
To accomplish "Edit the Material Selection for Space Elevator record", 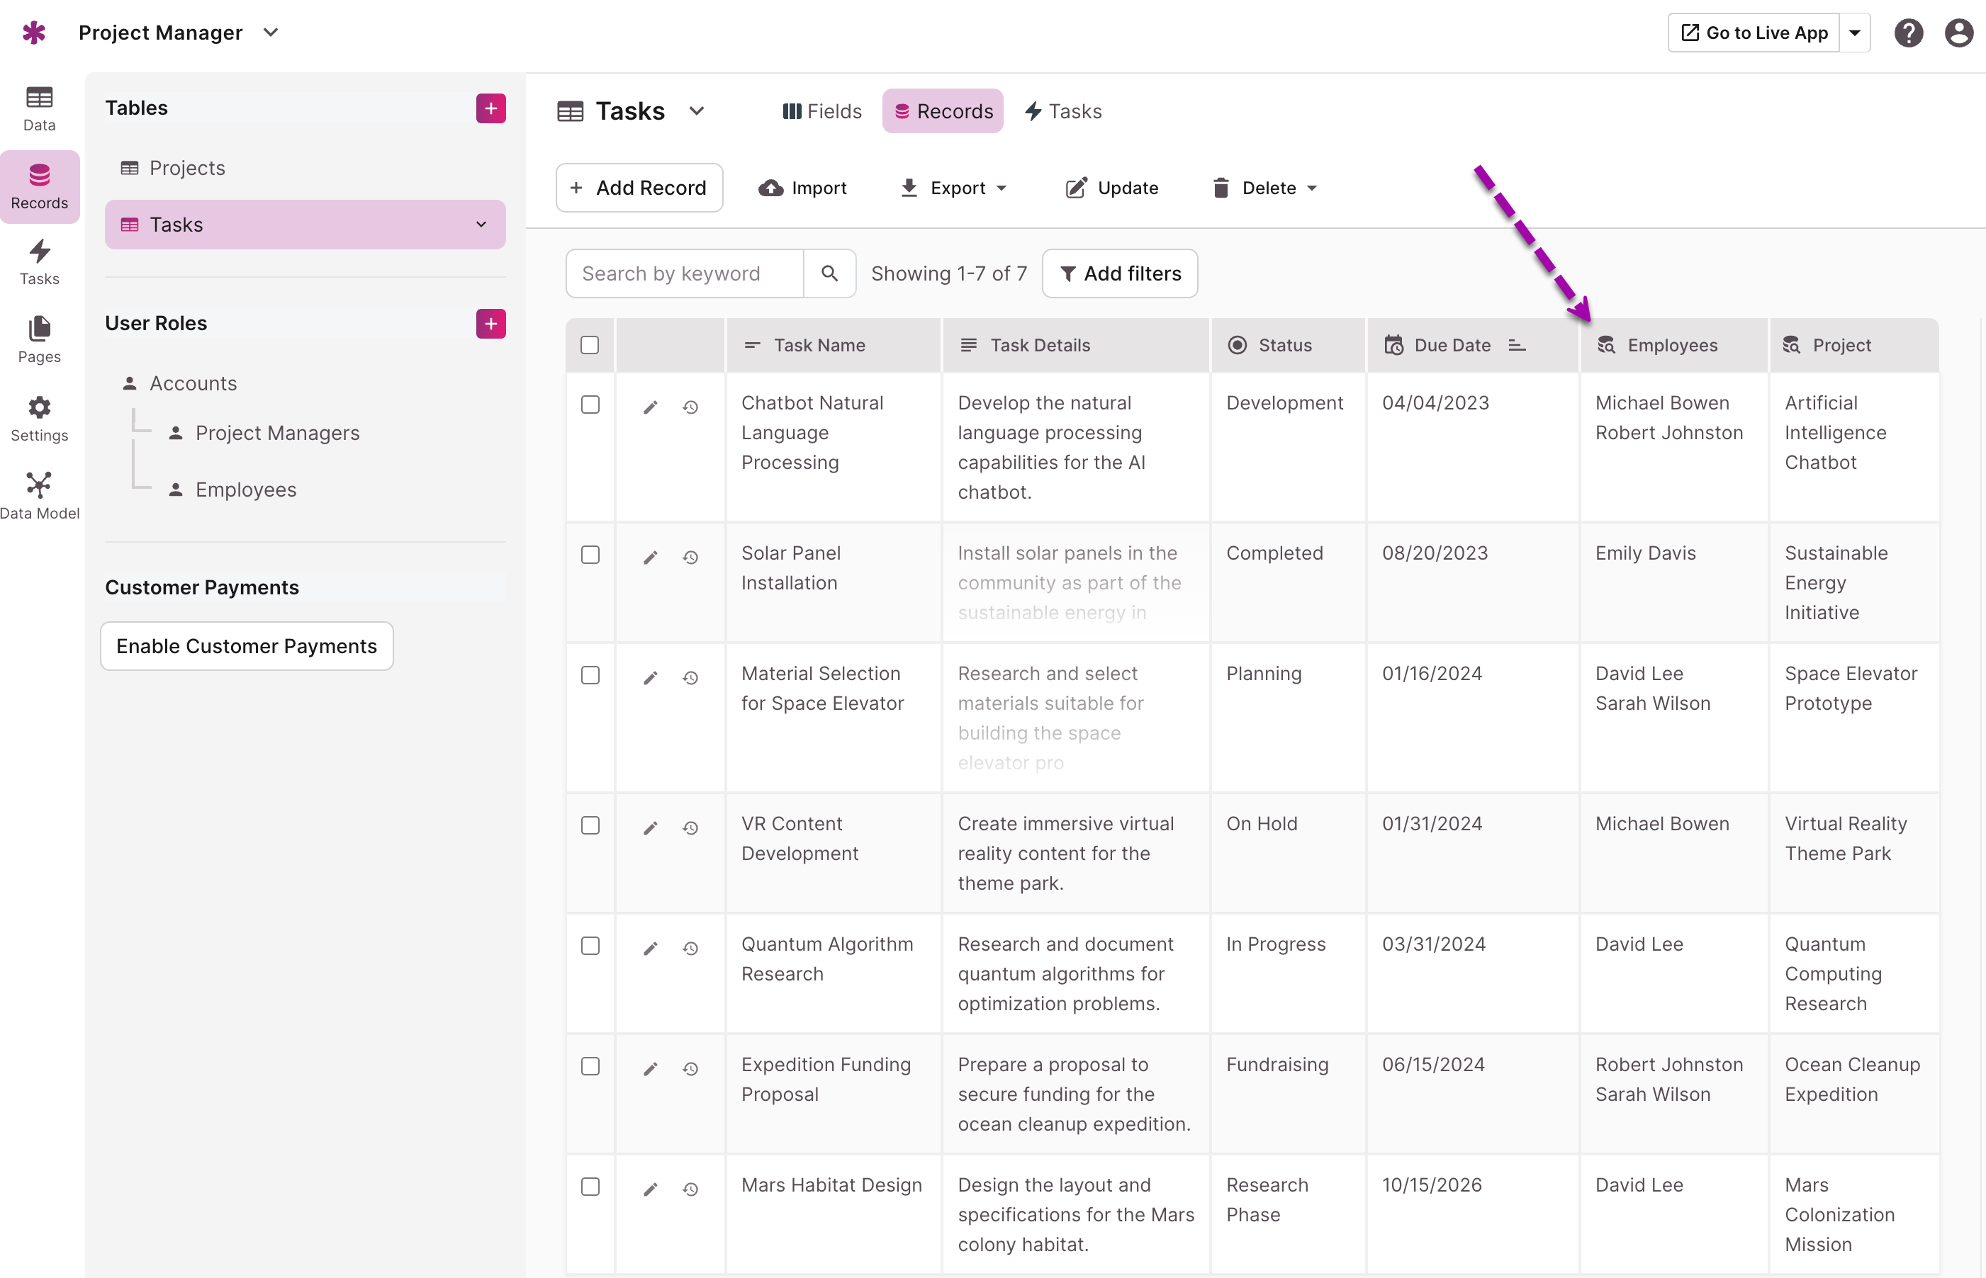I will pyautogui.click(x=650, y=678).
